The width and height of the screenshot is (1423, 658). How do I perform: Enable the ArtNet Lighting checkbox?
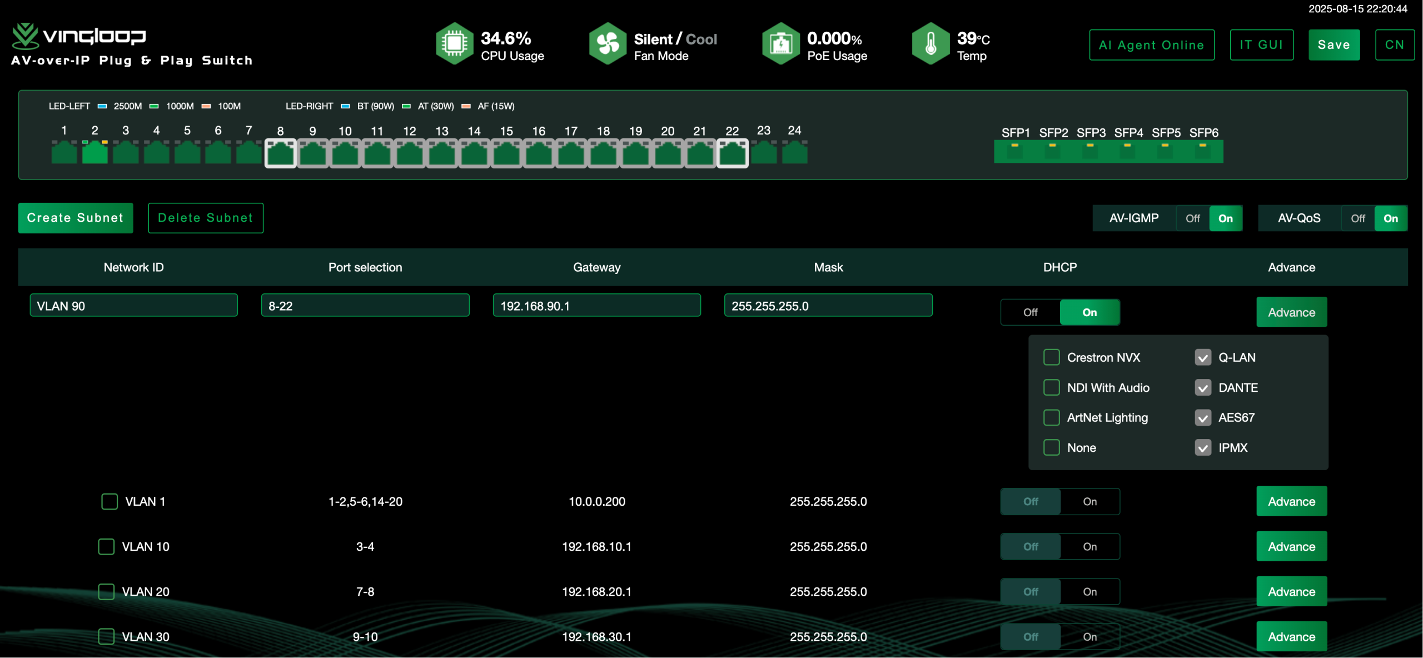pyautogui.click(x=1052, y=417)
